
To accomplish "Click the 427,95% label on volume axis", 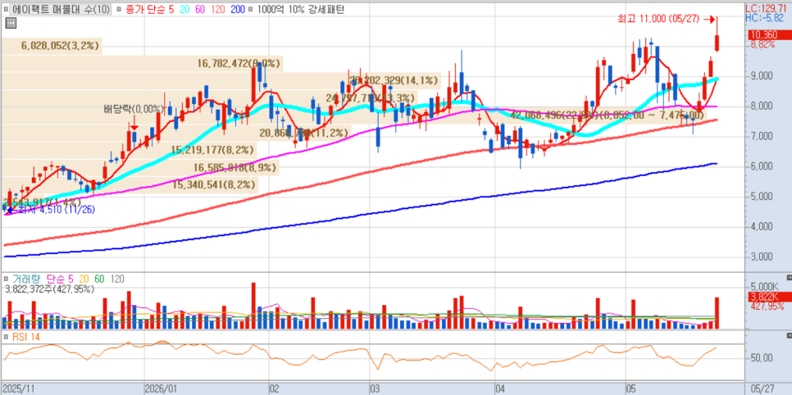I will point(766,306).
